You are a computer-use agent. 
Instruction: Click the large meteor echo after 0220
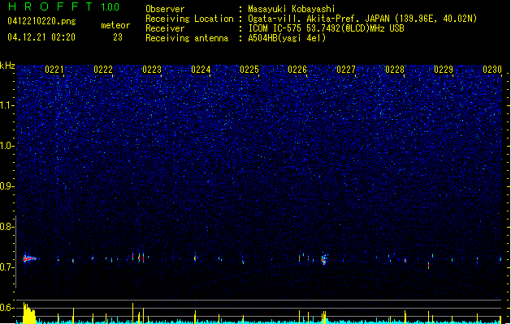pos(30,258)
